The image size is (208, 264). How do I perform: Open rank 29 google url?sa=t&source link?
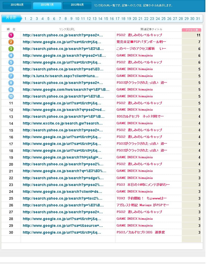click(63, 226)
